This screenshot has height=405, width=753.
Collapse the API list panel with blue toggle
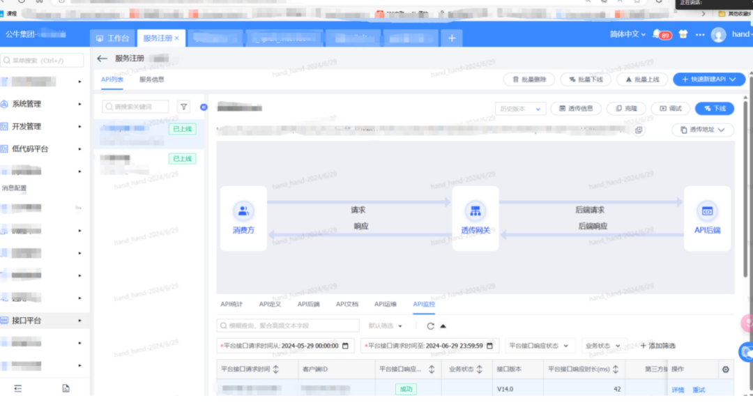tap(204, 107)
